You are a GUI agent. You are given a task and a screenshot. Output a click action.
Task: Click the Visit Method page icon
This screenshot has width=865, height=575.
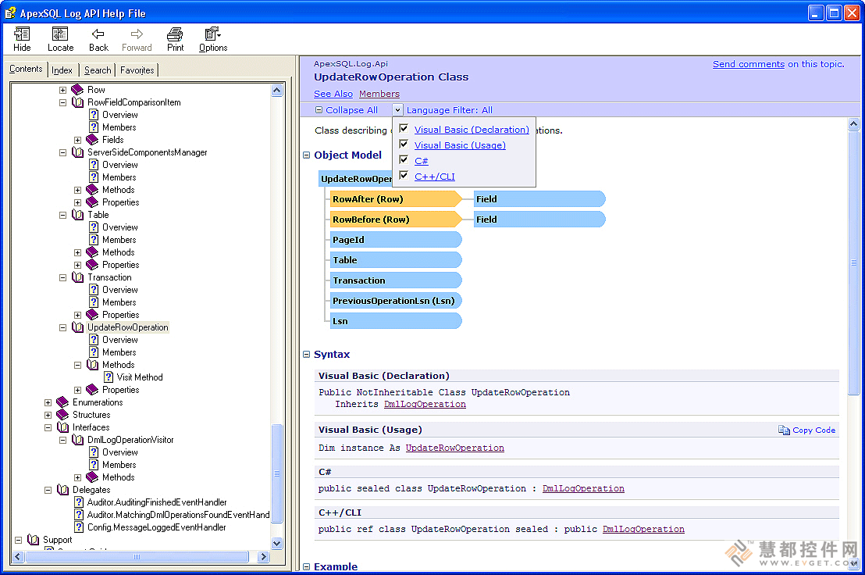click(x=109, y=377)
